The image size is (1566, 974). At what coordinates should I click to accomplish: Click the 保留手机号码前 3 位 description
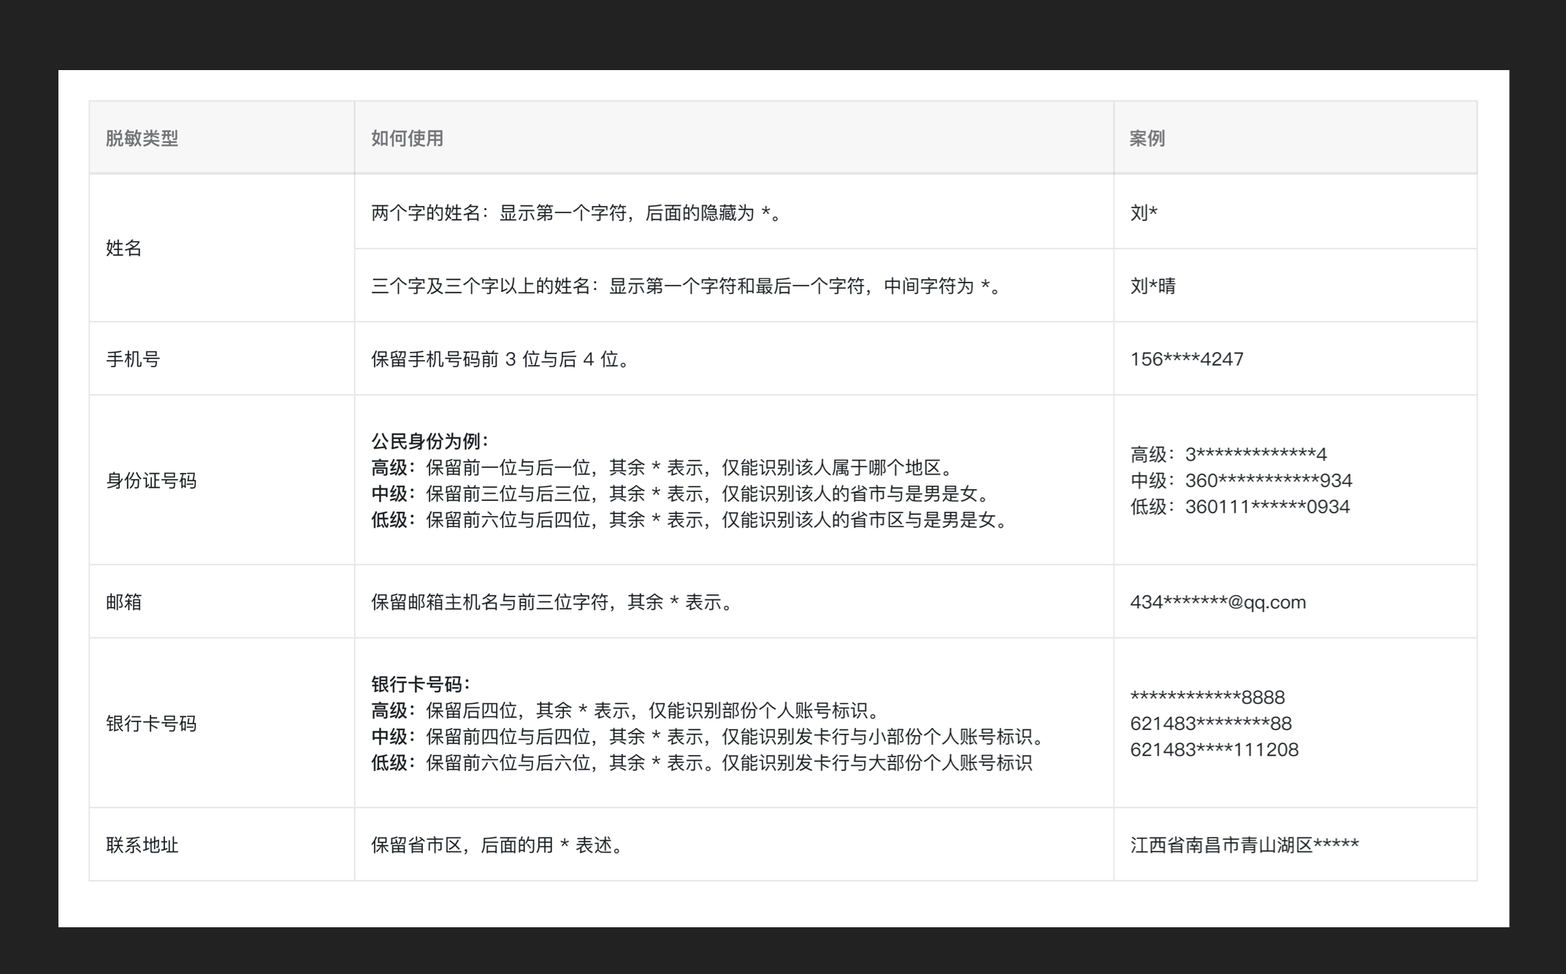pyautogui.click(x=500, y=359)
